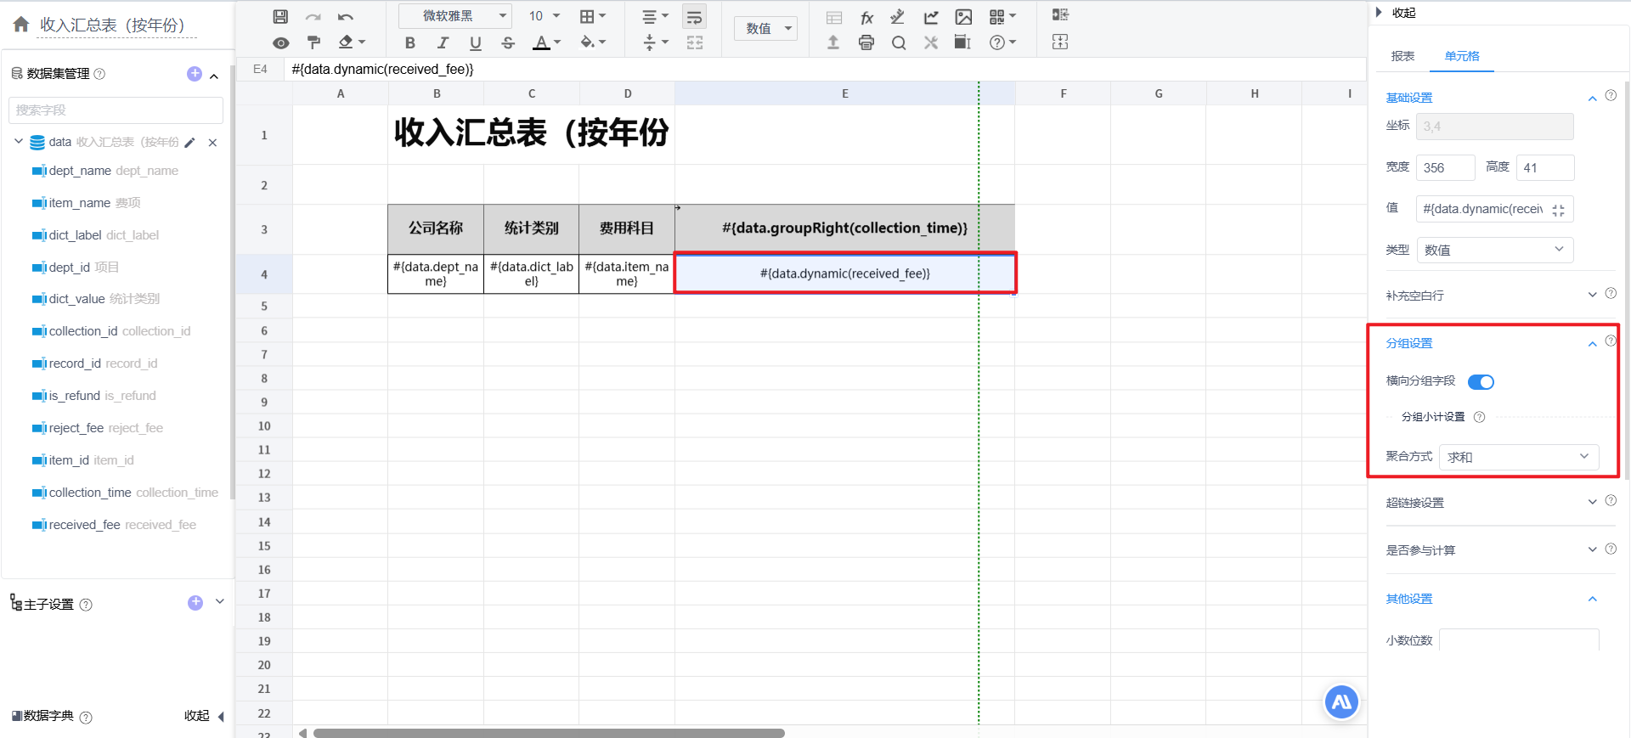Open the 类型 数值 dropdown
Screen dimensions: 1631x738
click(x=1494, y=250)
